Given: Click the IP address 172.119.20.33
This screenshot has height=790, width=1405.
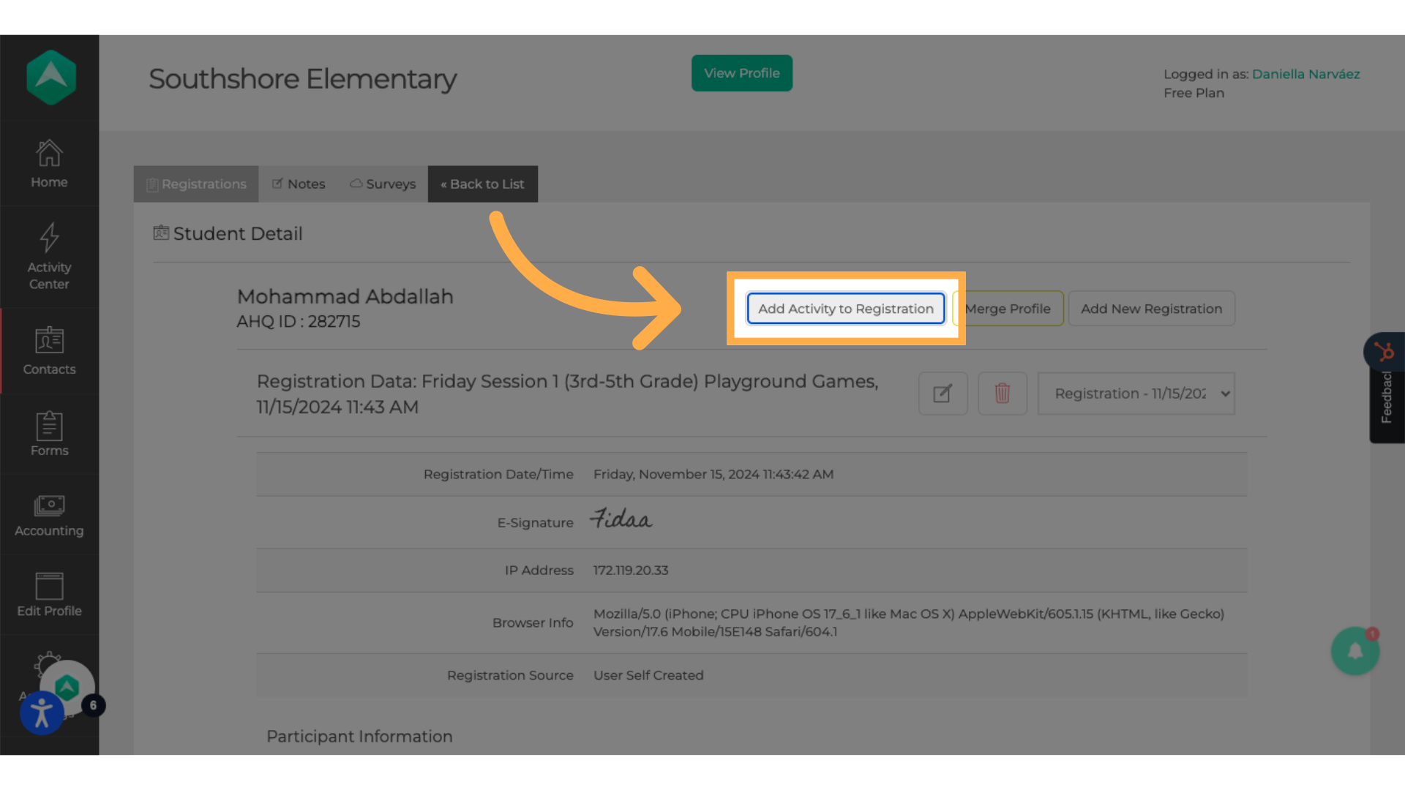Looking at the screenshot, I should (x=631, y=570).
